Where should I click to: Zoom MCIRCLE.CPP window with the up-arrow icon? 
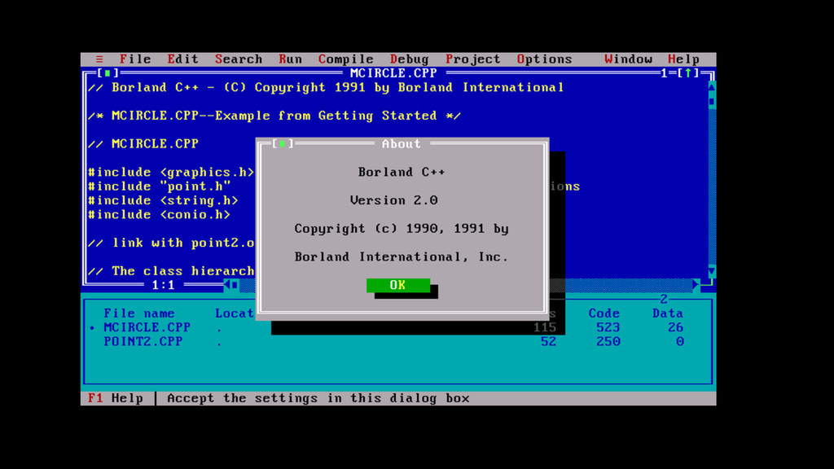tap(687, 72)
